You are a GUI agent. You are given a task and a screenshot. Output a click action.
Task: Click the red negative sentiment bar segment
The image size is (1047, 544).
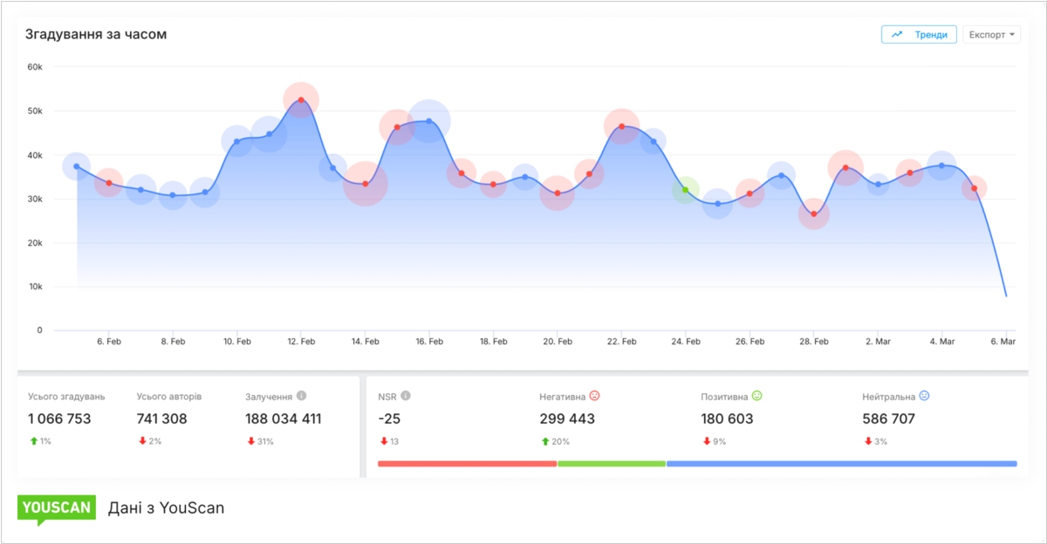click(467, 464)
